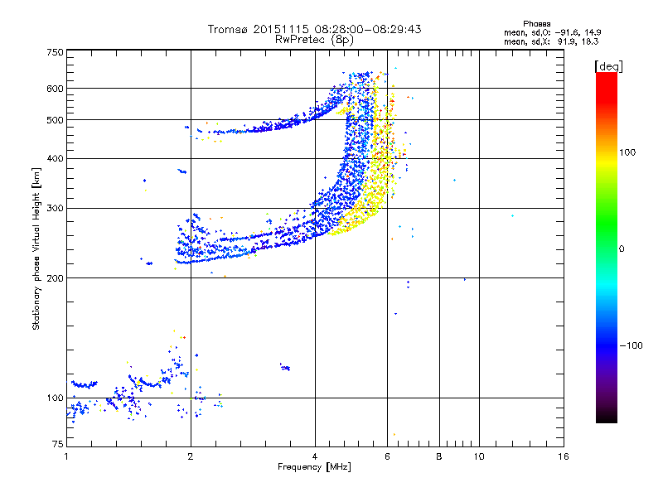
Task: Click the colorbar tick label '-100'
Action: tap(632, 345)
